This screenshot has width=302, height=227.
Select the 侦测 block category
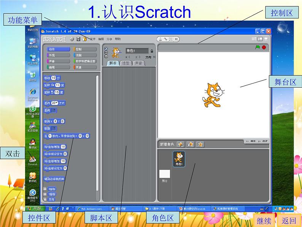tap(85, 55)
